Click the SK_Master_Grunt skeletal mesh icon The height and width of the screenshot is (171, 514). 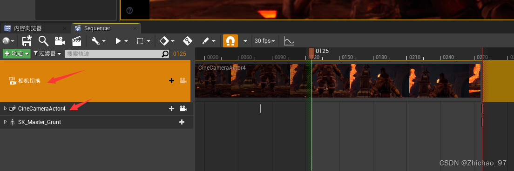pos(13,122)
